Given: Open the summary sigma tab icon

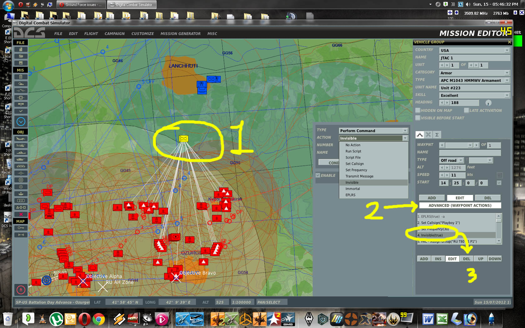Looking at the screenshot, I should [x=437, y=135].
